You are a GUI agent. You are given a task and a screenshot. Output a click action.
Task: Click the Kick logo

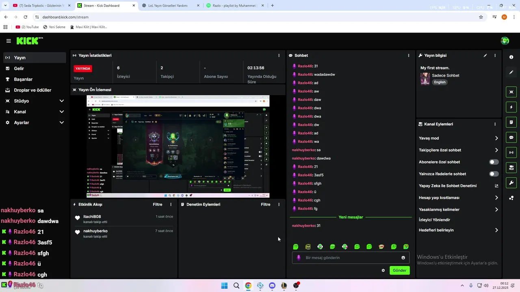[x=29, y=41]
